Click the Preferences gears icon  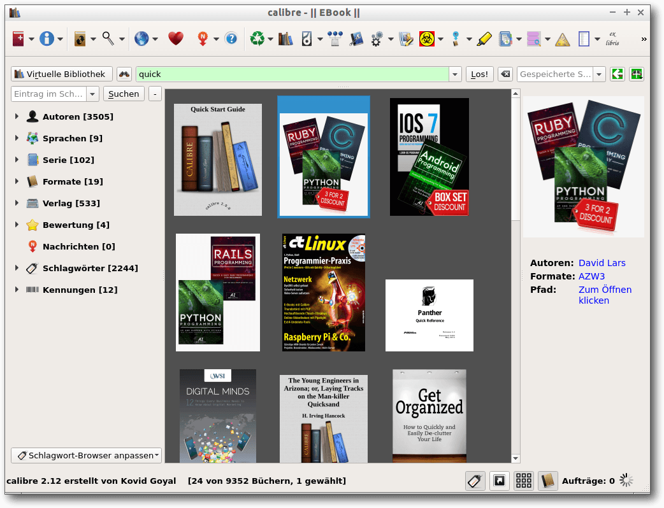click(x=377, y=39)
